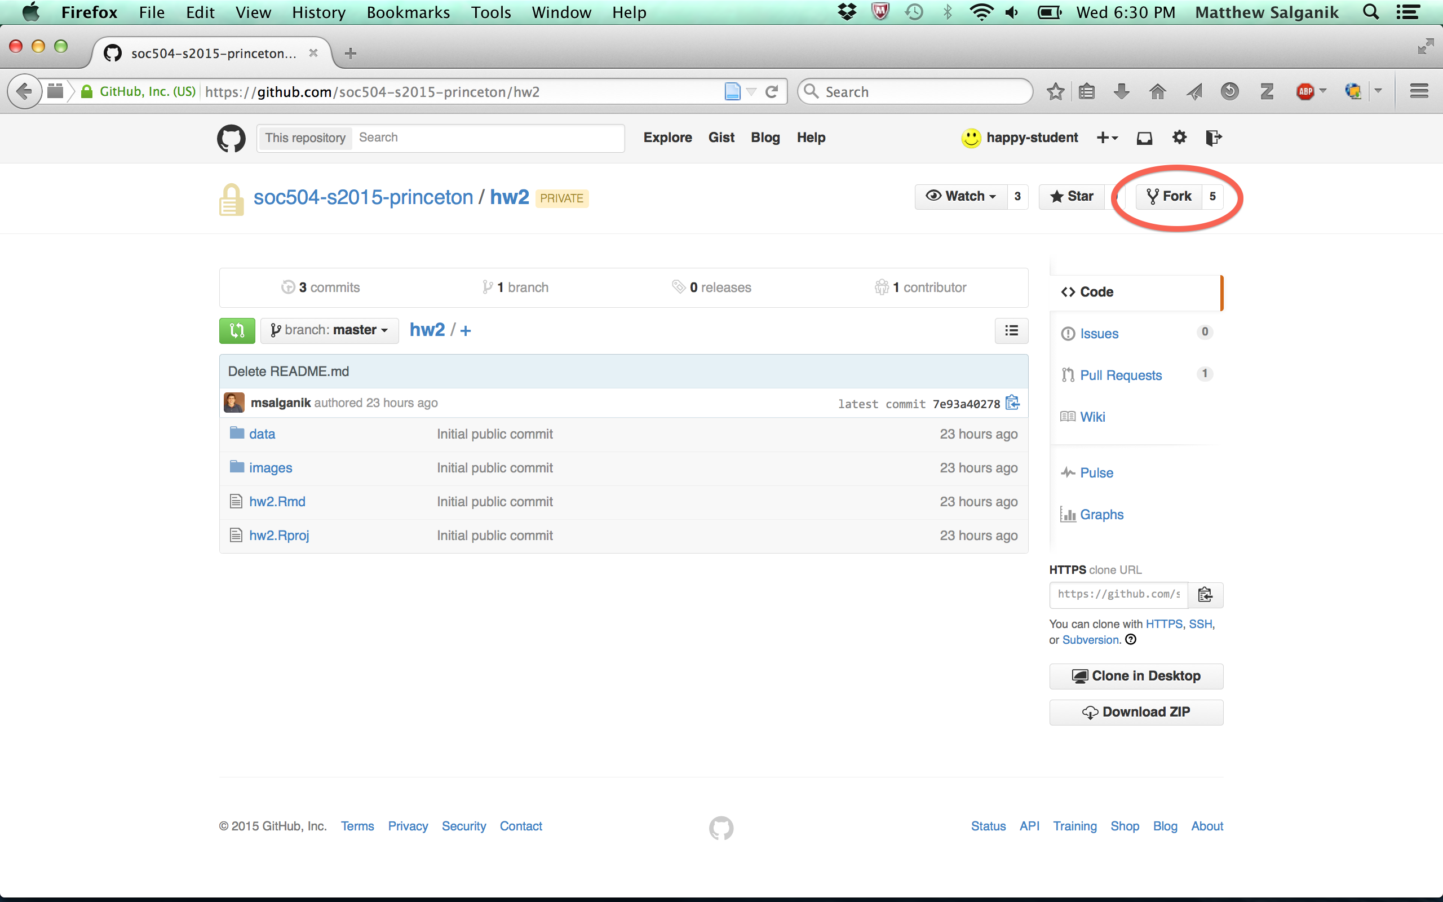This screenshot has width=1443, height=902.
Task: Star this repository
Action: point(1072,196)
